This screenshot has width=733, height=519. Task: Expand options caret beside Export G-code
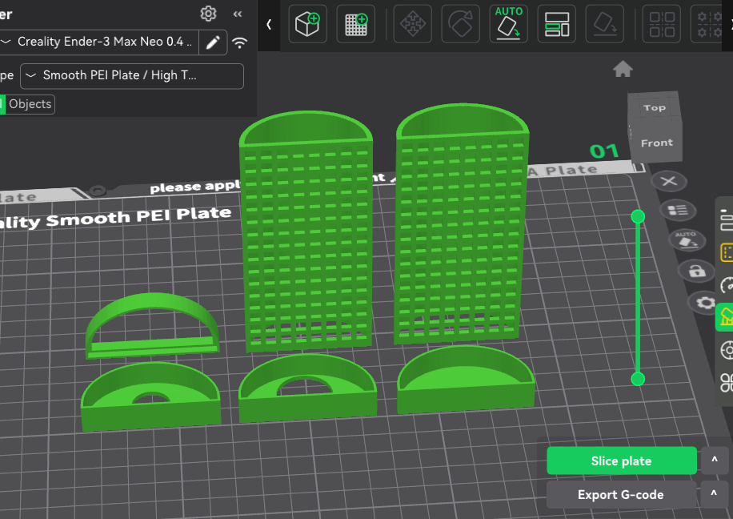click(x=714, y=493)
